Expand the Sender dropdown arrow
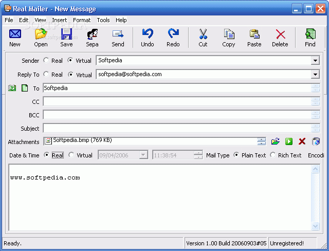This screenshot has height=251, width=329. pos(315,61)
